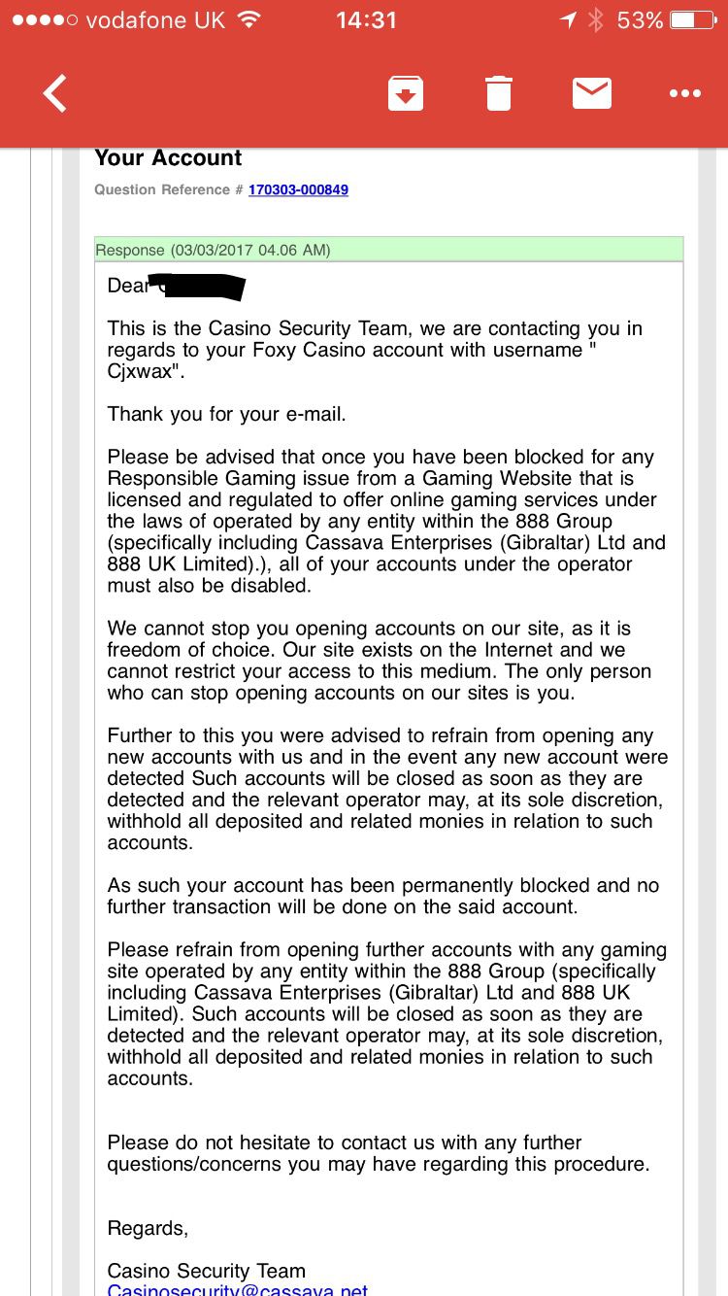Archive this email with the box icon

tap(405, 94)
